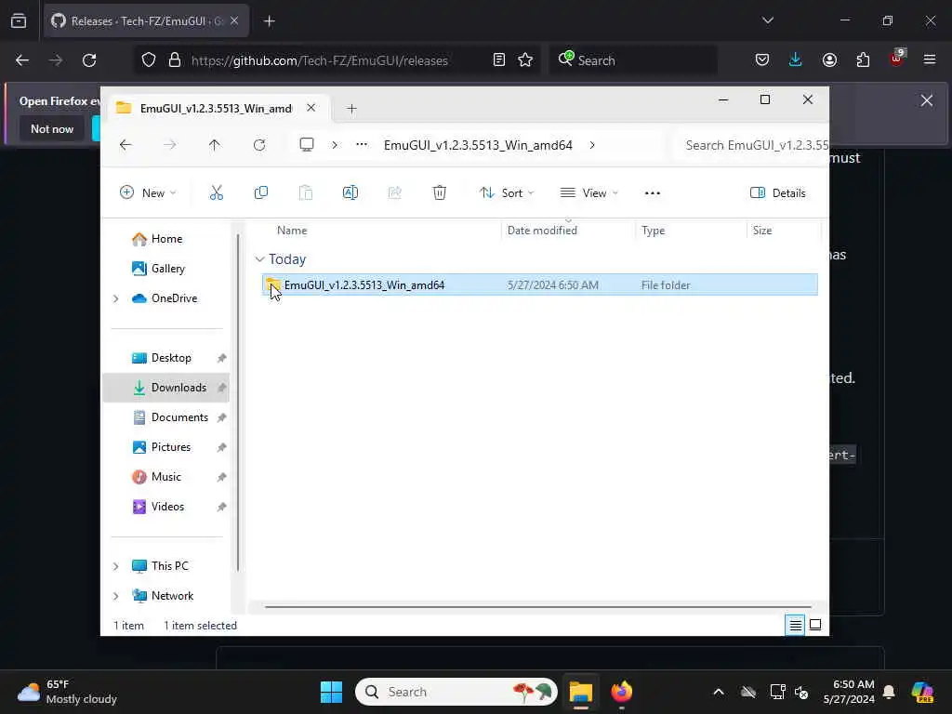
Task: Select the EmuGUI_v1.2.3.5513_Win_amd64 Explorer tab
Action: point(216,108)
